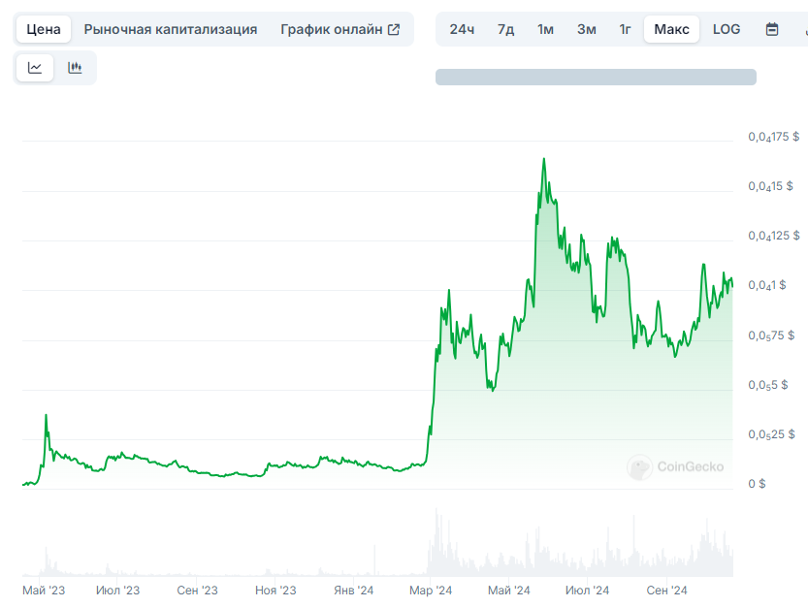Screen dimensions: 808x607
Task: Select the 24ч time range
Action: pyautogui.click(x=462, y=29)
